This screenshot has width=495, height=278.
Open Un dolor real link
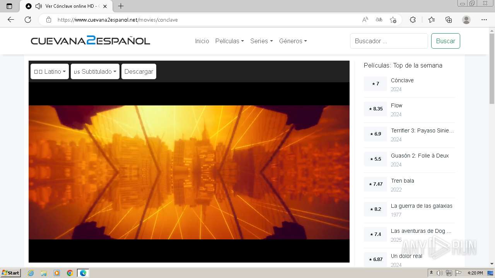(x=406, y=256)
